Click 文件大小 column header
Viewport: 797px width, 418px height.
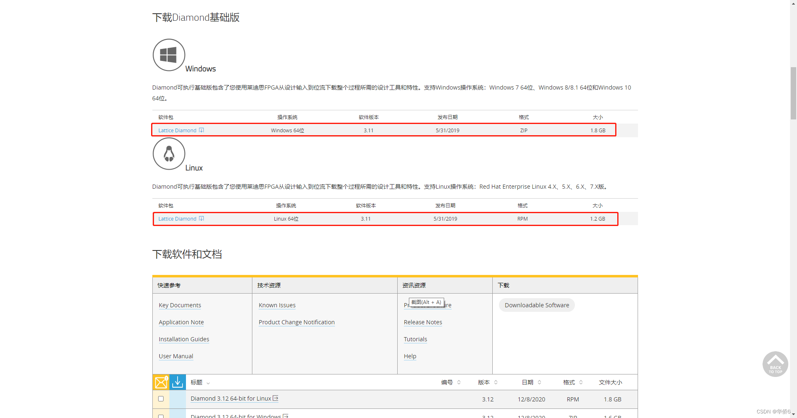pos(610,382)
